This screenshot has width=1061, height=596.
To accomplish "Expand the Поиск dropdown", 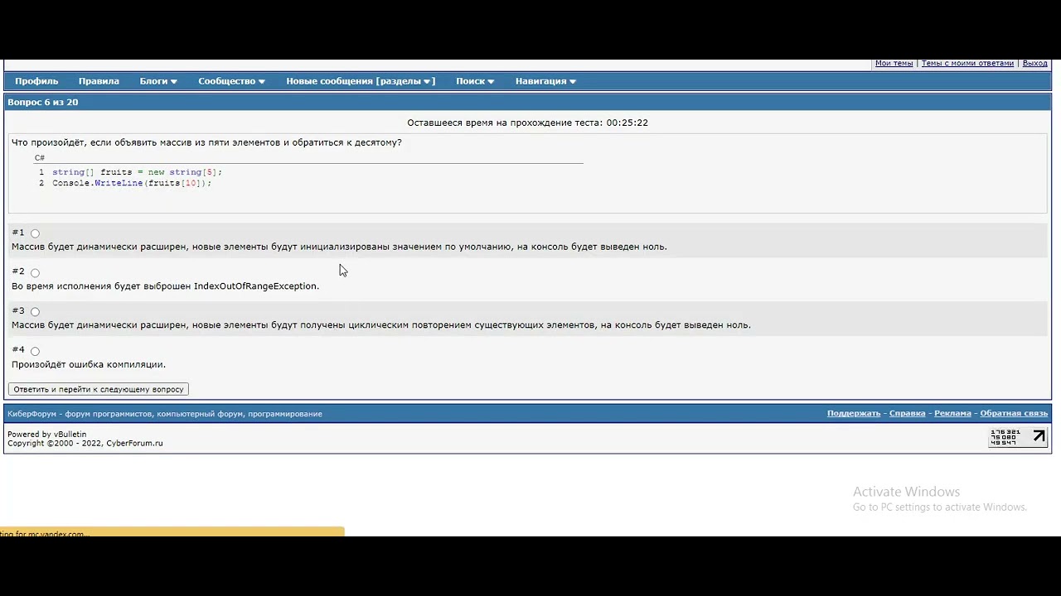I will pyautogui.click(x=475, y=81).
